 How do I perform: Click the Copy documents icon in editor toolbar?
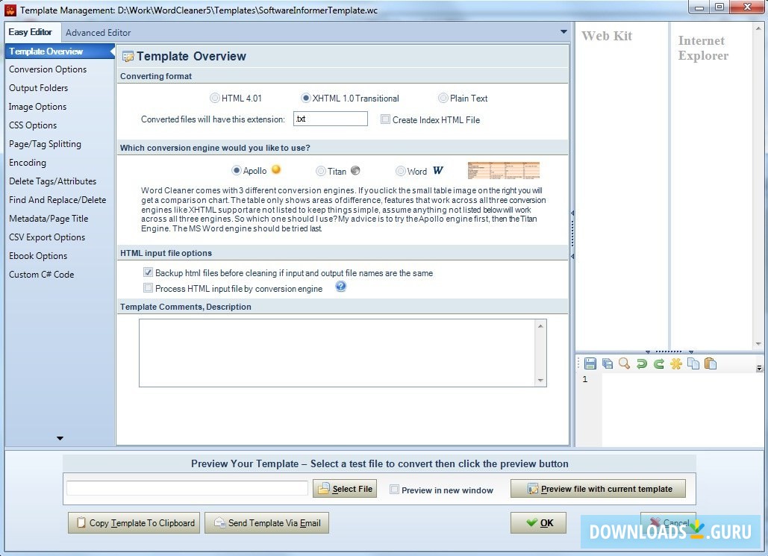pyautogui.click(x=693, y=363)
